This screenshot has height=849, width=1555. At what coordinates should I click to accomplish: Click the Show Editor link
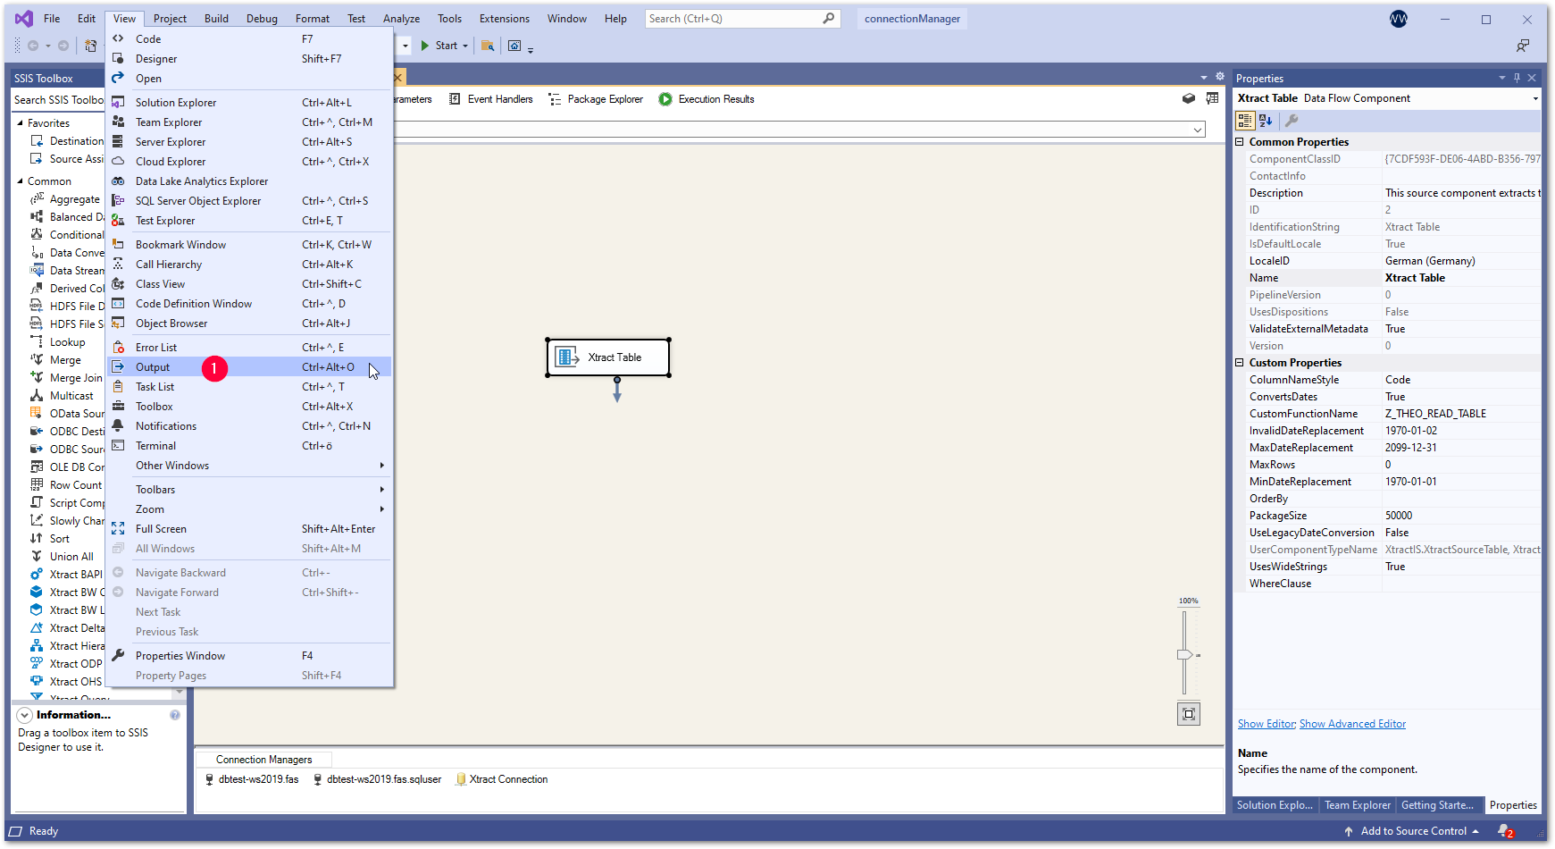1267,724
